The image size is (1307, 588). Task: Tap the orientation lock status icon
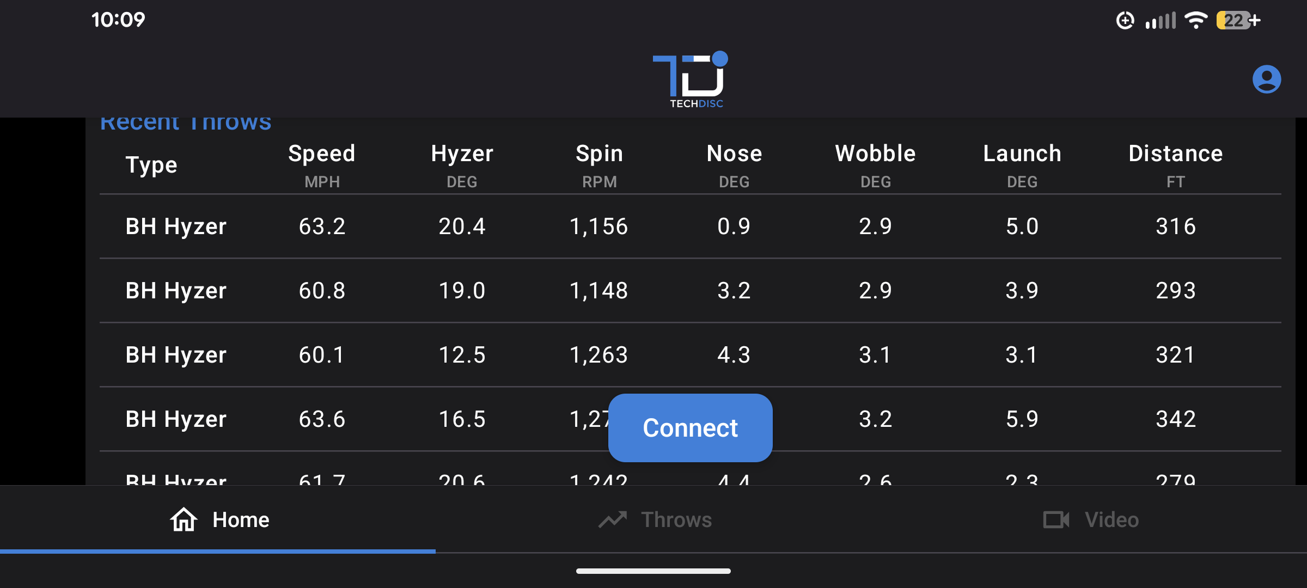1125,21
